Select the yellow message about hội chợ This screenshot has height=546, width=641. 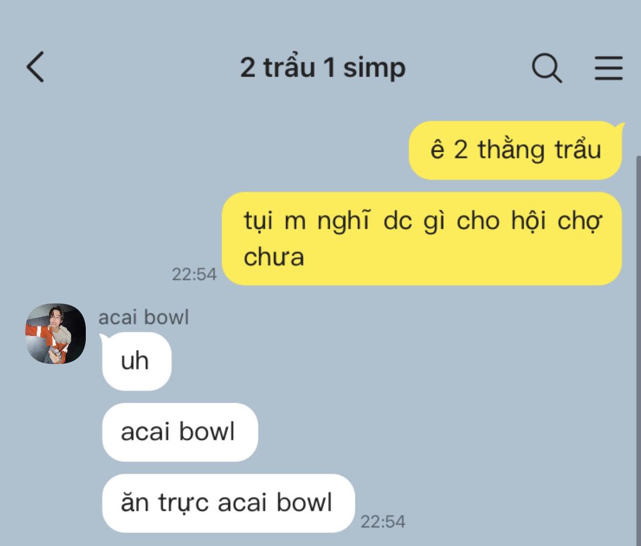coord(422,239)
